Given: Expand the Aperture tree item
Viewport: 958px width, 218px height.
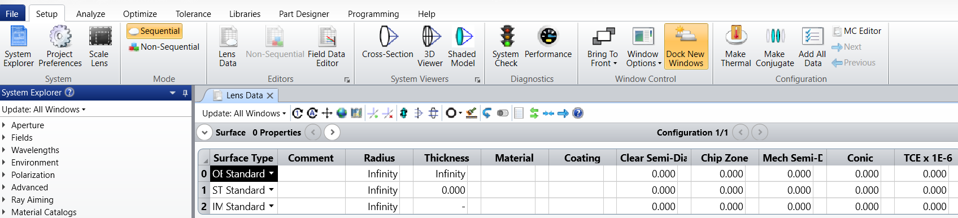Looking at the screenshot, I should click(x=3, y=125).
